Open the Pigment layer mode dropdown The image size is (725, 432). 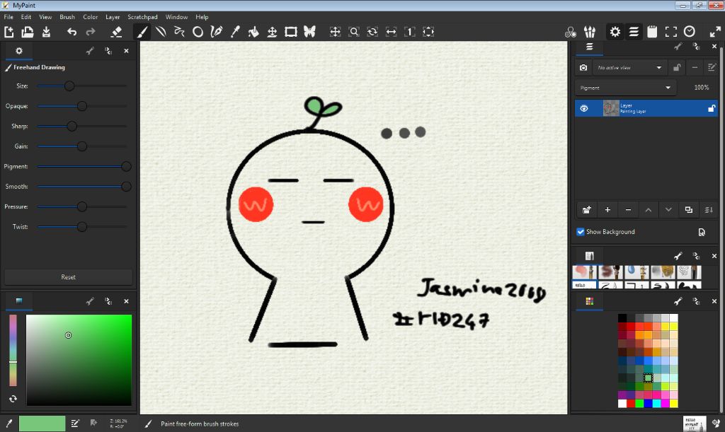(x=625, y=87)
